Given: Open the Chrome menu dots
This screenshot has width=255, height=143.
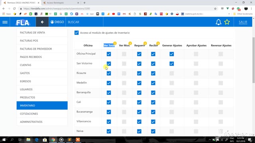Looking at the screenshot, I should [251, 9].
